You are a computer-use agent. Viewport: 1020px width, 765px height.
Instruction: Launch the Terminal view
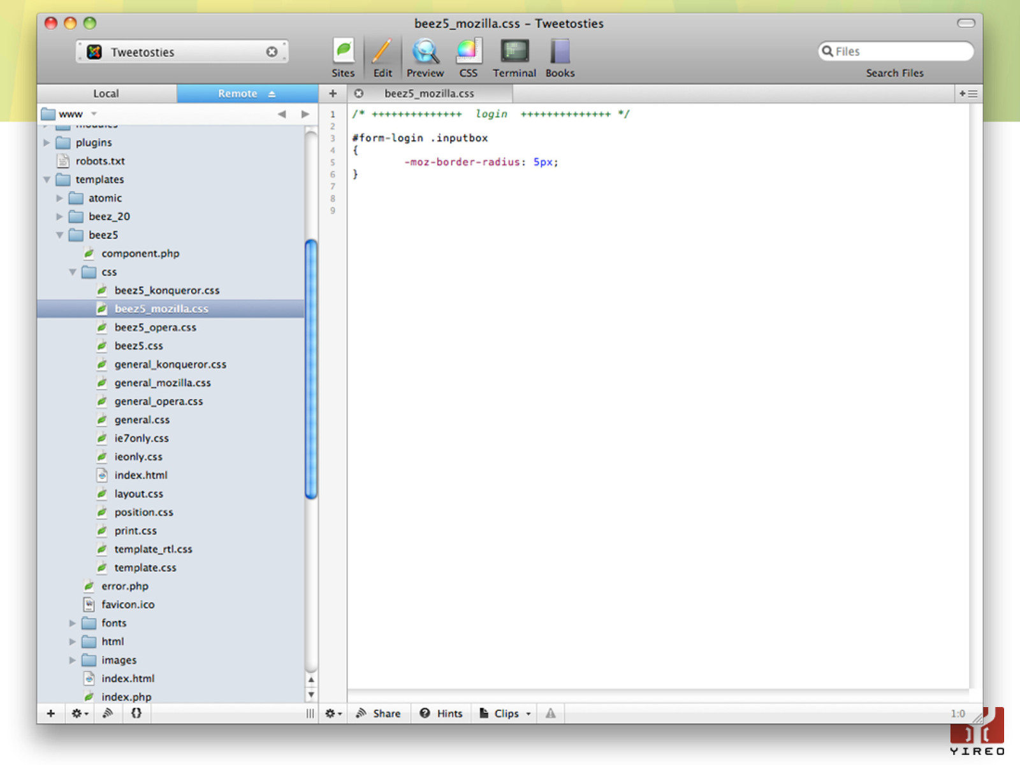point(514,57)
